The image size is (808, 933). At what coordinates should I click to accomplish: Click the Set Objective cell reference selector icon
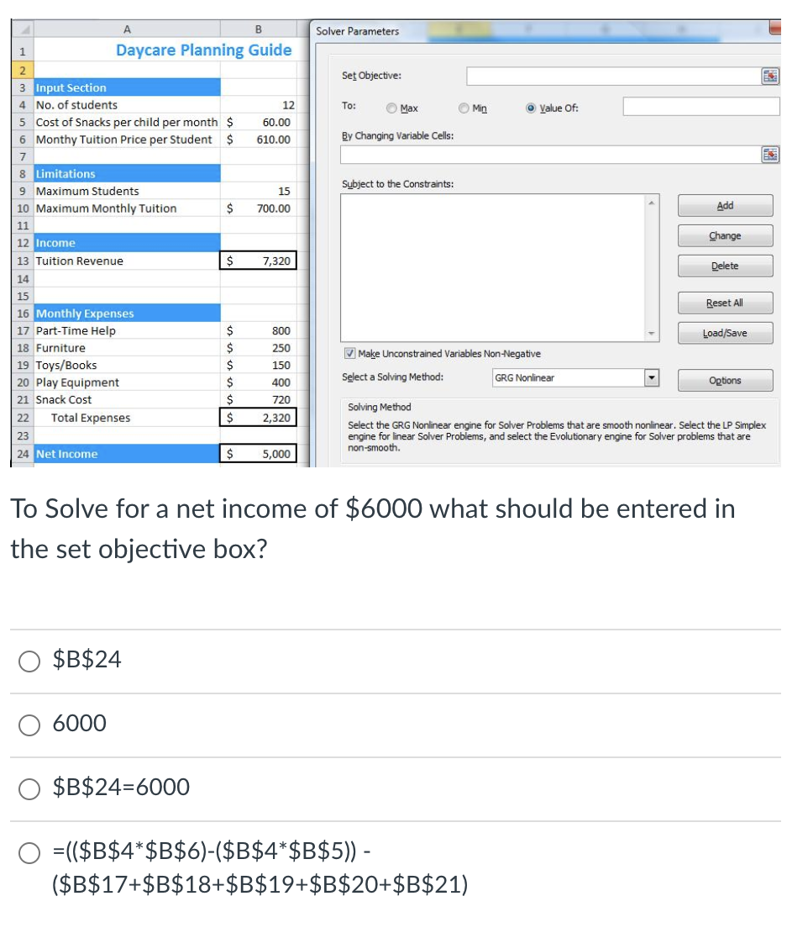pyautogui.click(x=769, y=76)
